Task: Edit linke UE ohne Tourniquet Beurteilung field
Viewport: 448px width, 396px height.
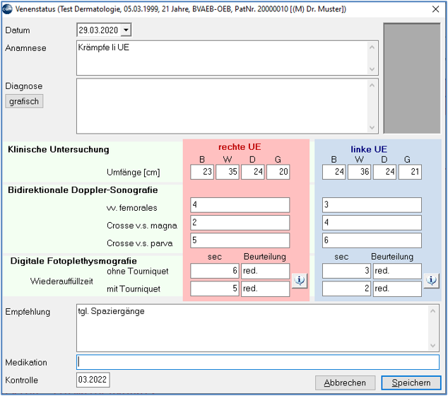Action: tap(397, 271)
